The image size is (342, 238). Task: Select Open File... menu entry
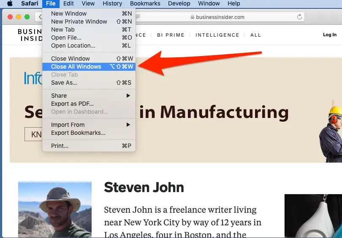coord(89,37)
